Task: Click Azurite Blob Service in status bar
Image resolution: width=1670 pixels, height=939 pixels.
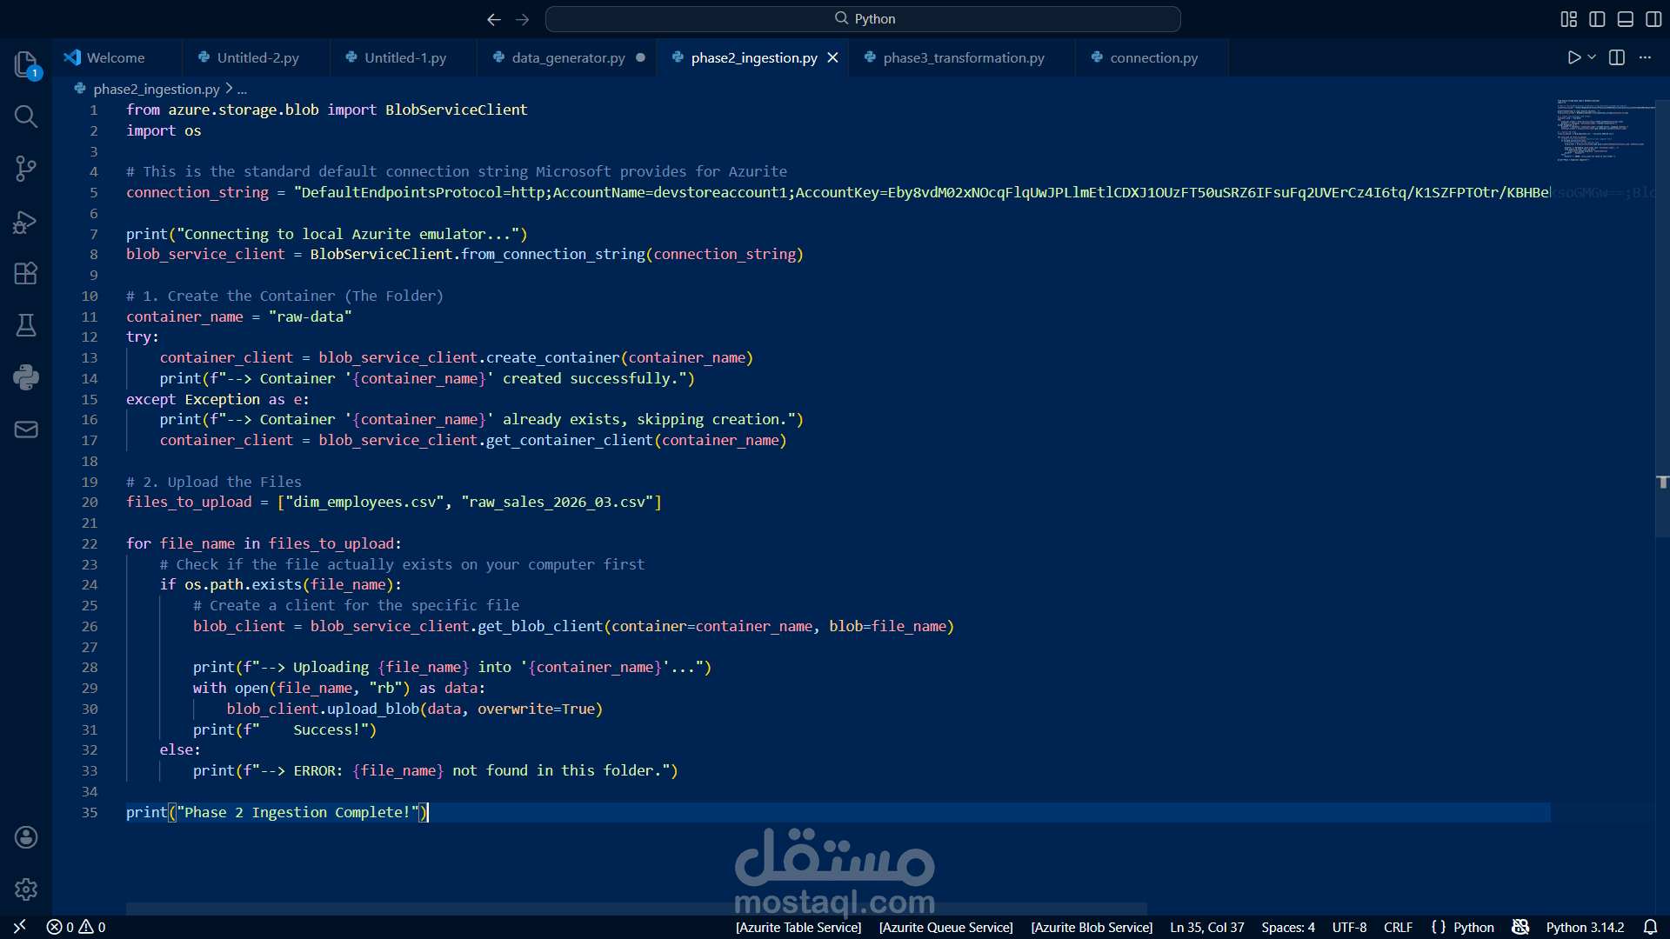Action: pyautogui.click(x=1092, y=928)
